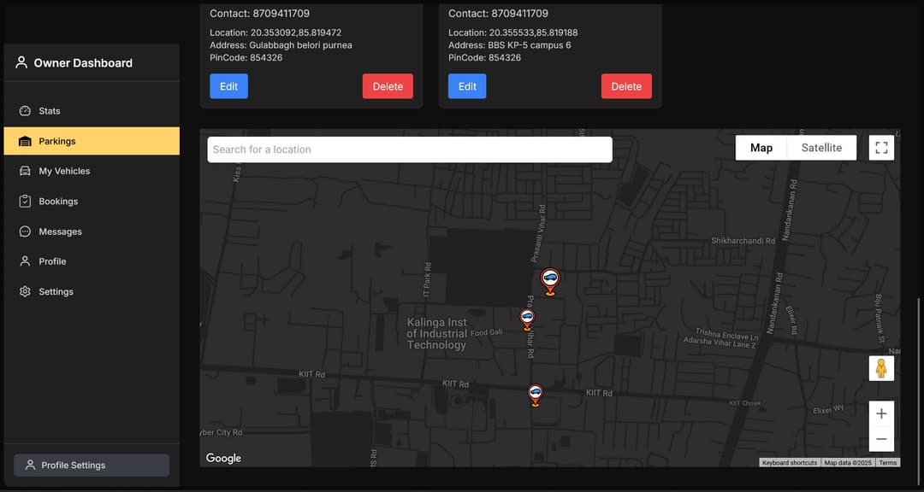The width and height of the screenshot is (924, 492).
Task: Select the topmost parking marker on the map
Action: (x=550, y=278)
